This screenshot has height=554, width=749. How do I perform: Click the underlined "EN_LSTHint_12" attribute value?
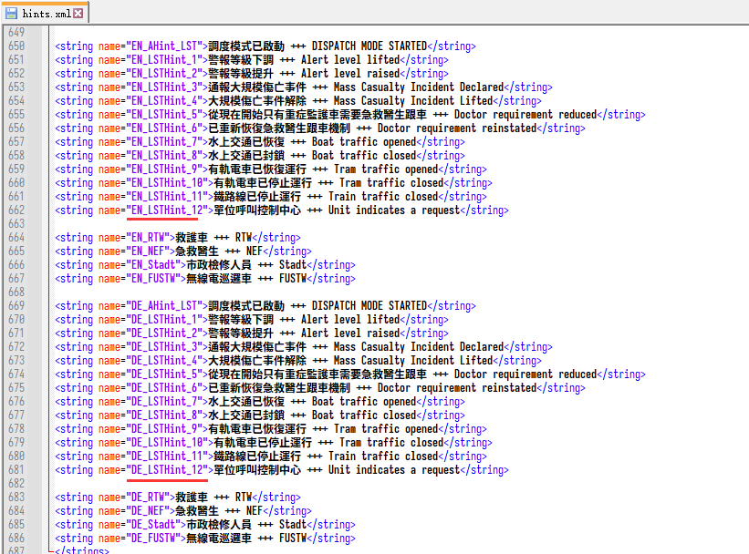tap(167, 210)
